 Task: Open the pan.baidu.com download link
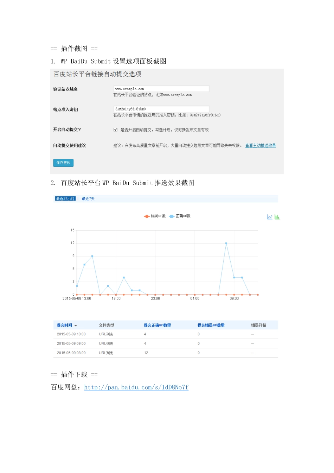tap(136, 387)
